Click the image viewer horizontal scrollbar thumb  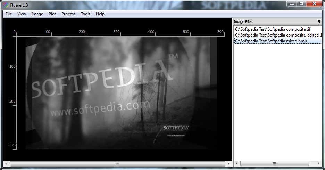coord(117,164)
